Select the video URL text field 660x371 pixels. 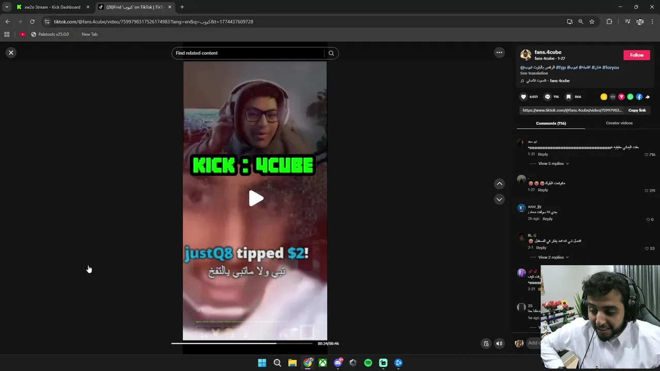(572, 110)
